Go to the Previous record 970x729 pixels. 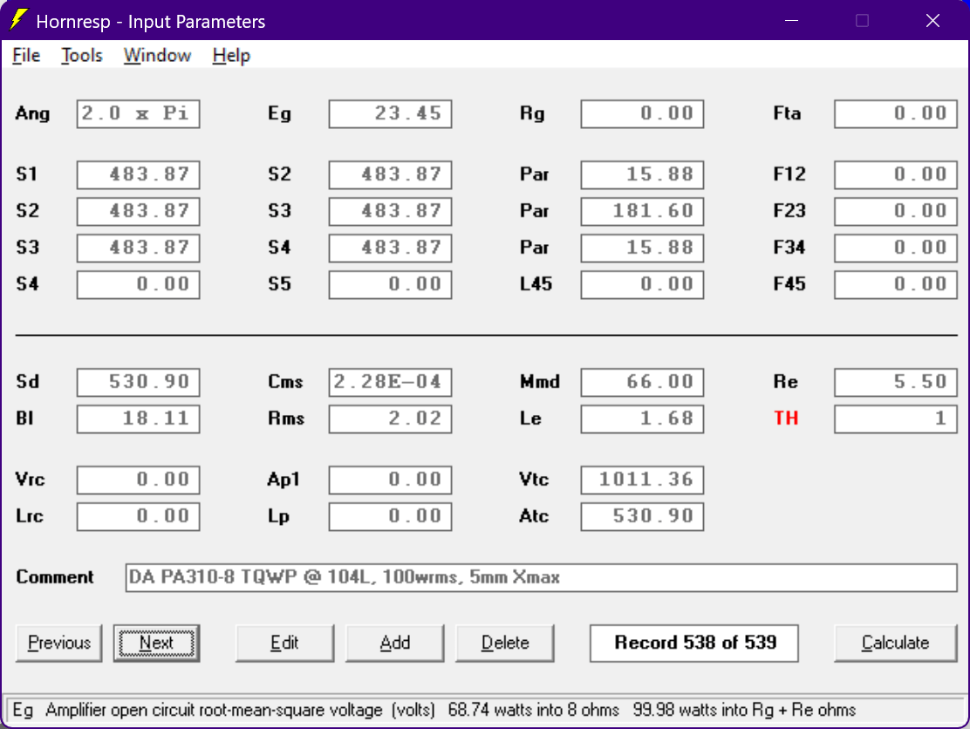(x=58, y=643)
